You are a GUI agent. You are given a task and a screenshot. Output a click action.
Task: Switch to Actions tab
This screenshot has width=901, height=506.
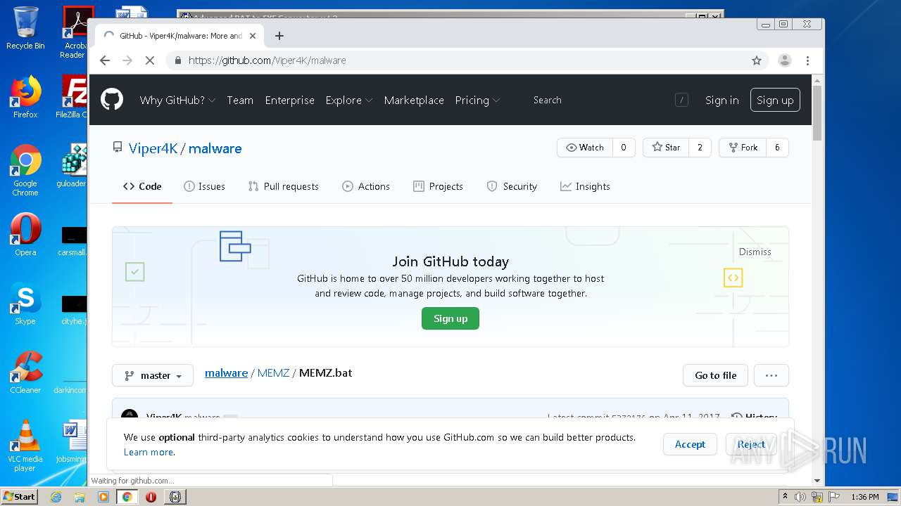click(366, 186)
